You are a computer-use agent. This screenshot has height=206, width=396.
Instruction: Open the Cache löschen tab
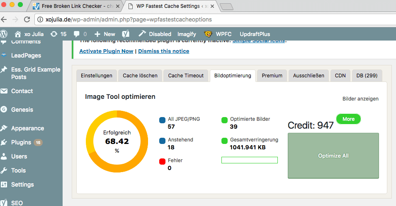[140, 76]
